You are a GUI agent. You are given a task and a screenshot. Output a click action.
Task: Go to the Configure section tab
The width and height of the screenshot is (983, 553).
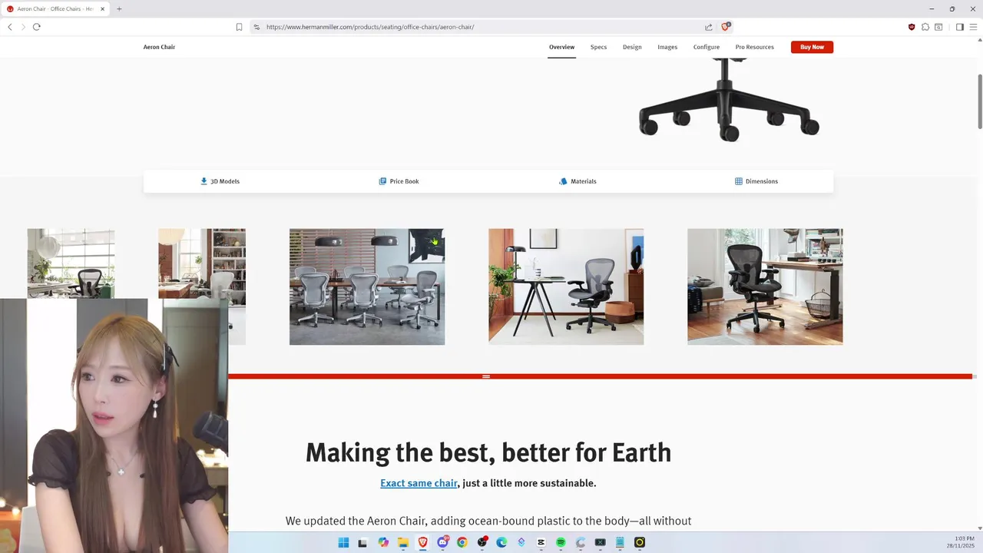point(707,47)
